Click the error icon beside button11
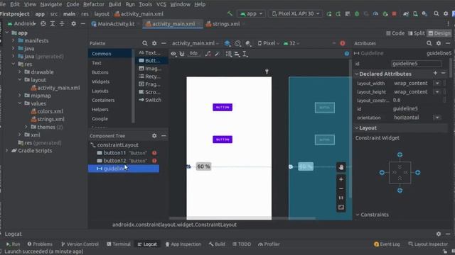The width and height of the screenshot is (455, 255). coord(154,153)
